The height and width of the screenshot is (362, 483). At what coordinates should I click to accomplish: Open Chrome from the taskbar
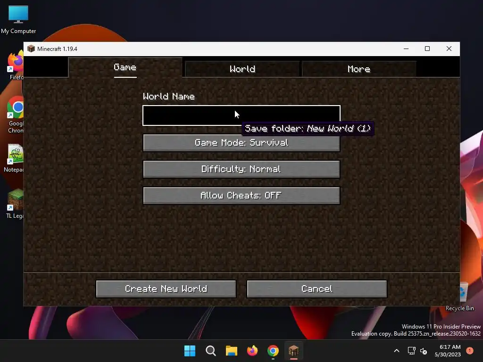tap(273, 351)
